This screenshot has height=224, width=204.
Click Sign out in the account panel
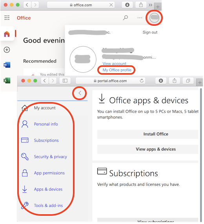(x=150, y=32)
